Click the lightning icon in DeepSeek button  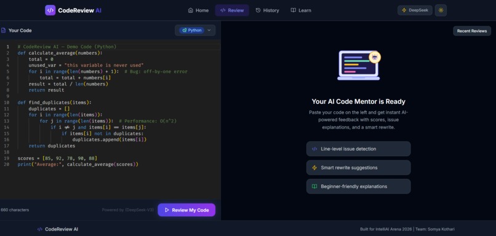(x=404, y=10)
